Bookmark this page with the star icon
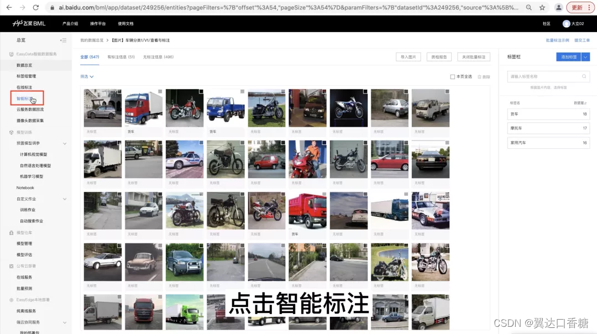 (x=542, y=7)
